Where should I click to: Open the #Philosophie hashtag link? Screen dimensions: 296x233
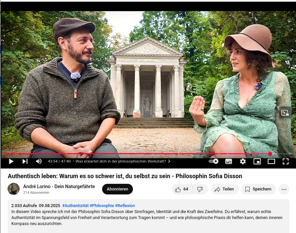click(102, 205)
